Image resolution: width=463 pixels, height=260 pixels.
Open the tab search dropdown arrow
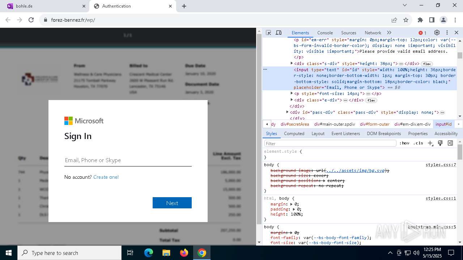405,5
